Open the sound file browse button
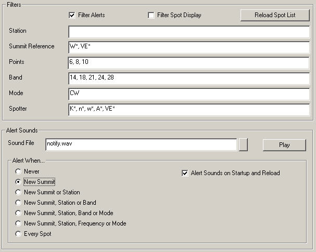316x252 pixels. tap(243, 144)
